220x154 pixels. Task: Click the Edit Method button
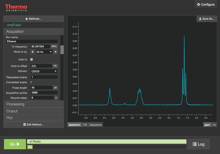pos(34,125)
